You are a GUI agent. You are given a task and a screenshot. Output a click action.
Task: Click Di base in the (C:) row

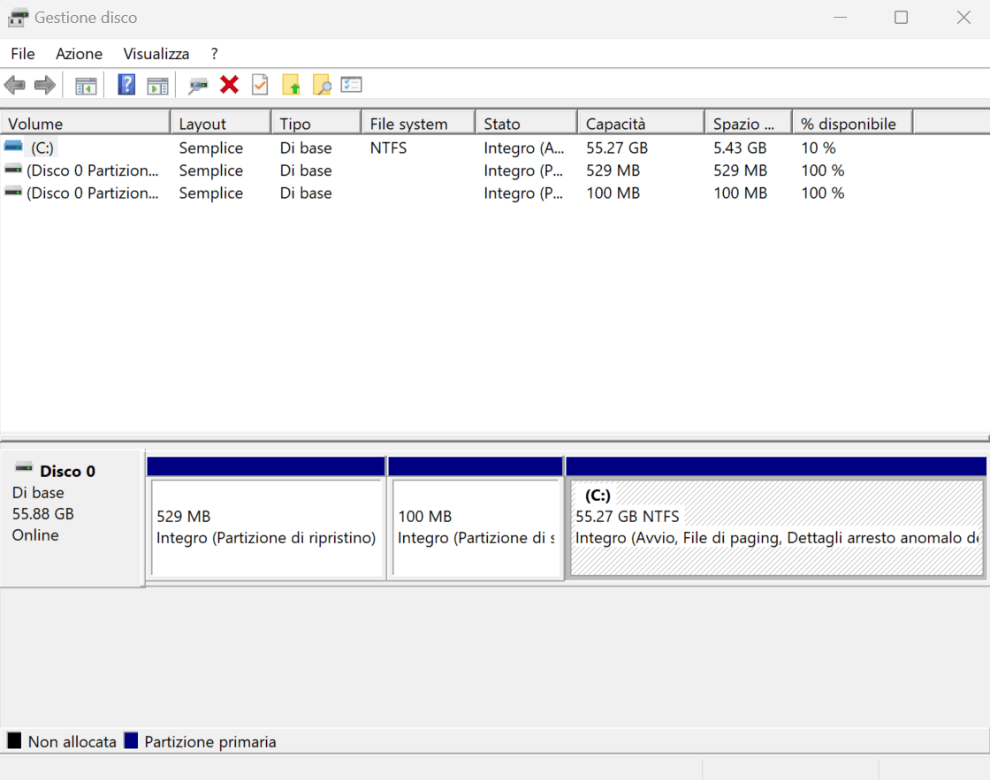click(x=306, y=148)
